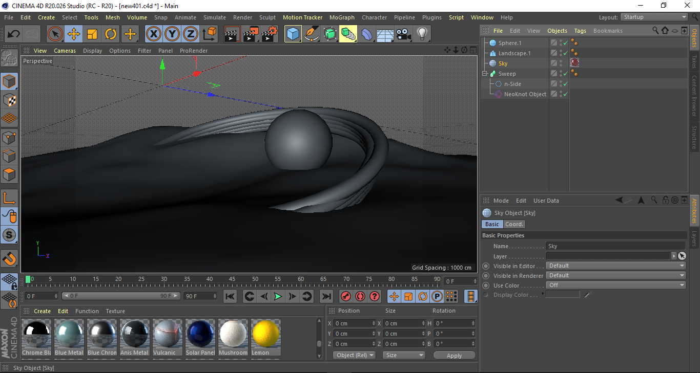This screenshot has width=700, height=373.
Task: Select Landscape.1 object
Action: [514, 53]
